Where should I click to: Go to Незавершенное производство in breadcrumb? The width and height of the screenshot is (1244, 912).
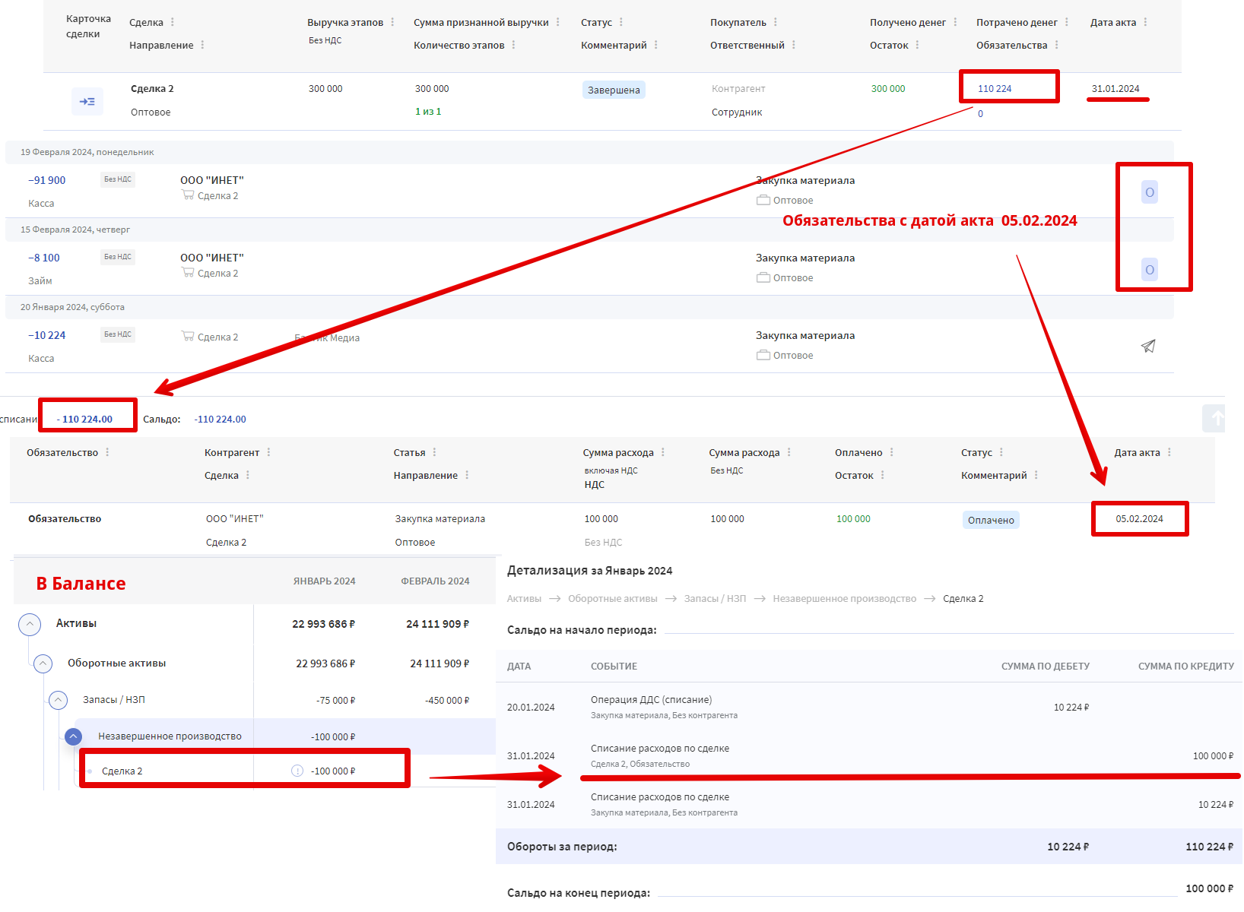coord(845,599)
